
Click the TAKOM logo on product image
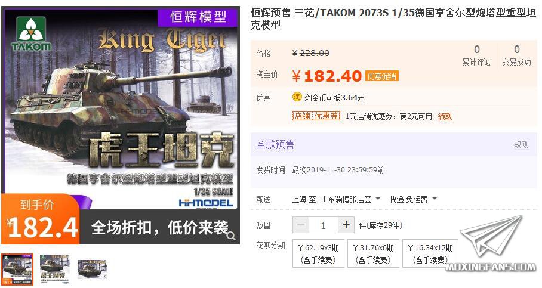tap(31, 35)
